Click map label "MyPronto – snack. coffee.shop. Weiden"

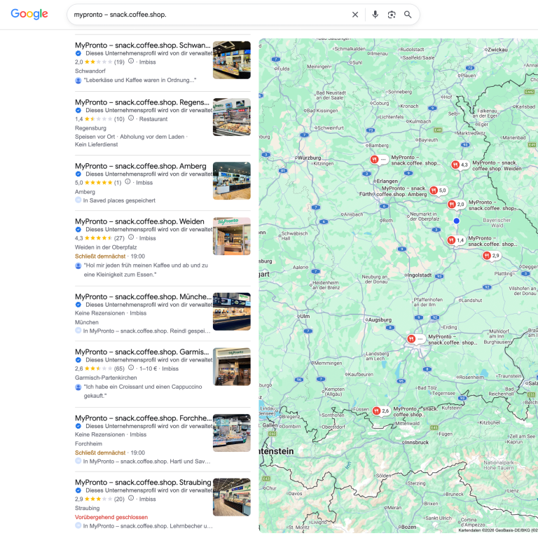click(497, 166)
